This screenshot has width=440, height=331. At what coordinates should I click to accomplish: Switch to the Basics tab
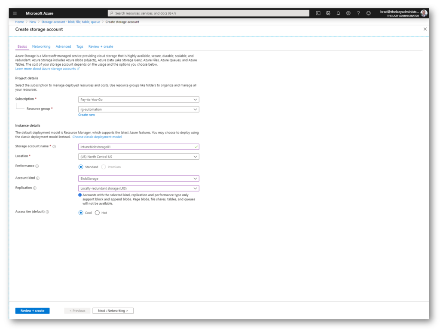click(22, 46)
